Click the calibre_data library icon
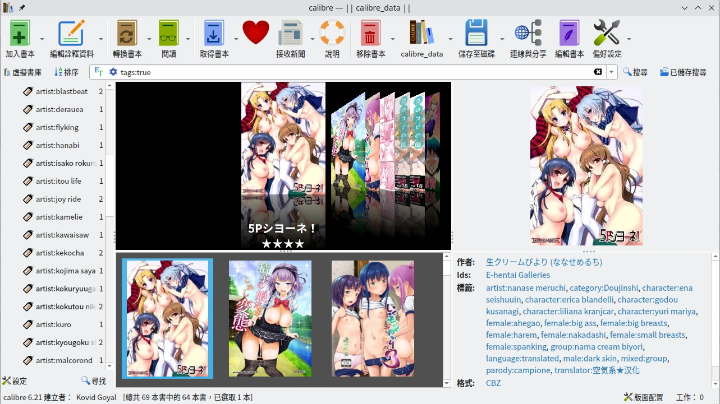 pos(421,33)
